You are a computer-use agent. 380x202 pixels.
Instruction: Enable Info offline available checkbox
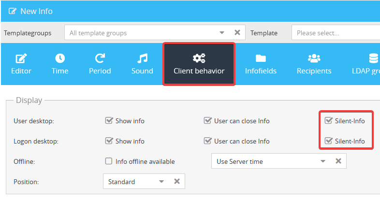pos(109,161)
